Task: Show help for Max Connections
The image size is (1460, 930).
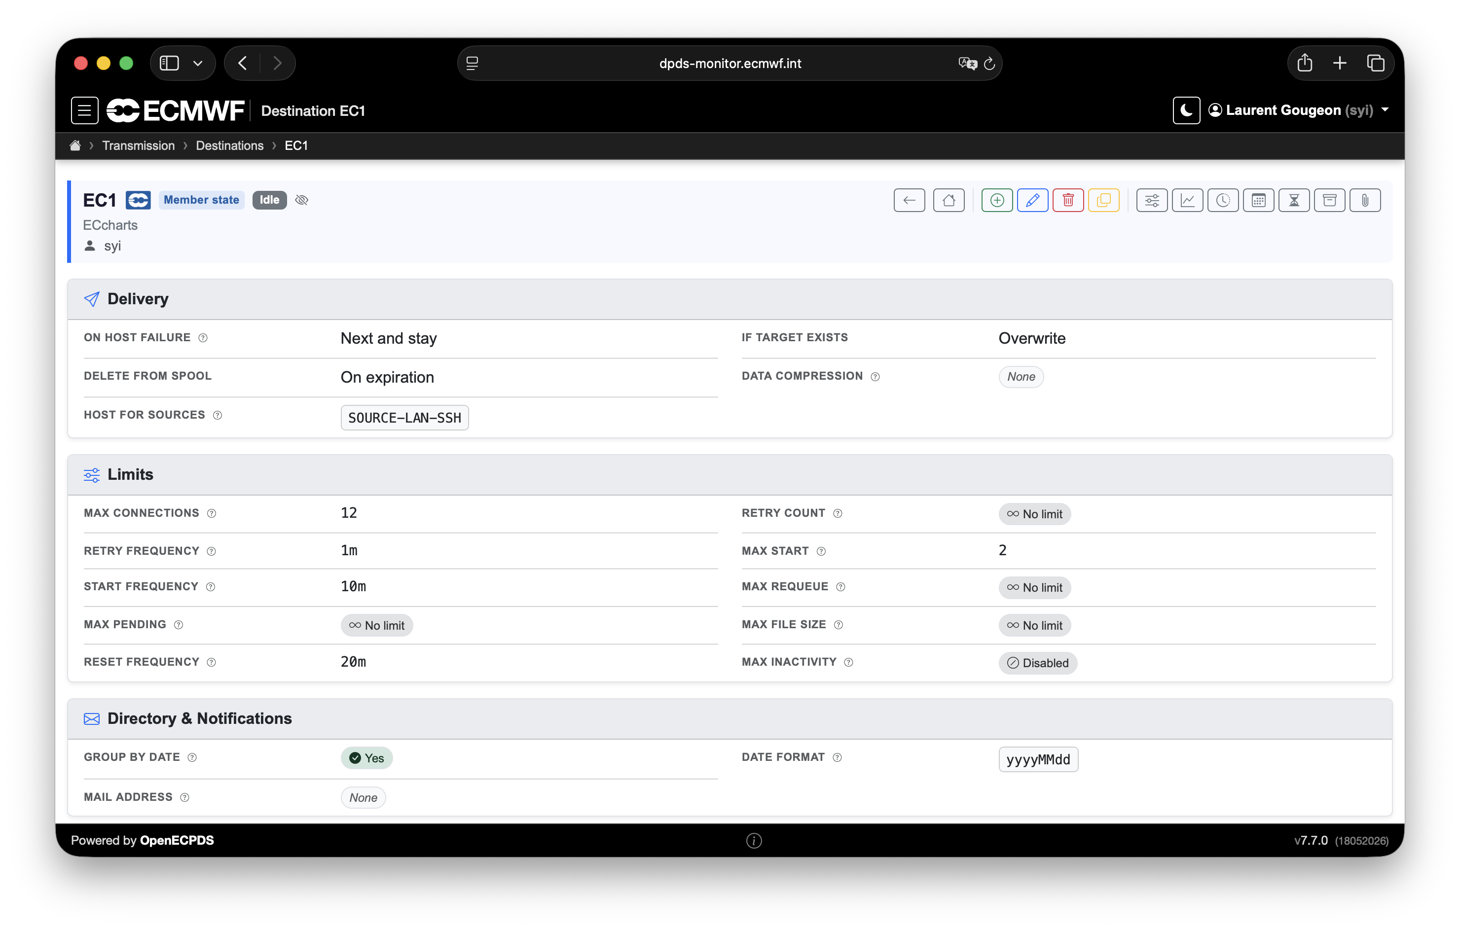Action: 212,513
